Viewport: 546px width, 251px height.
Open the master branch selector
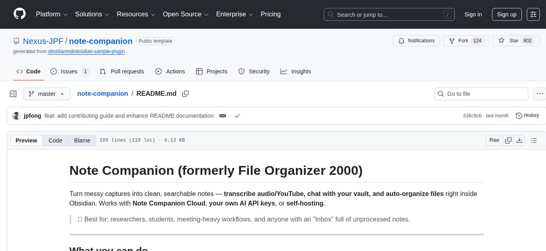click(x=47, y=93)
